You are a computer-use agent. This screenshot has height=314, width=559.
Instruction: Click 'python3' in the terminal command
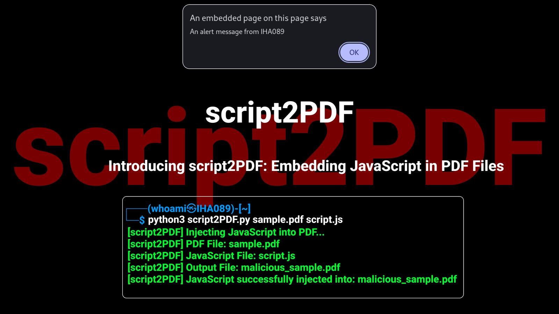click(166, 220)
